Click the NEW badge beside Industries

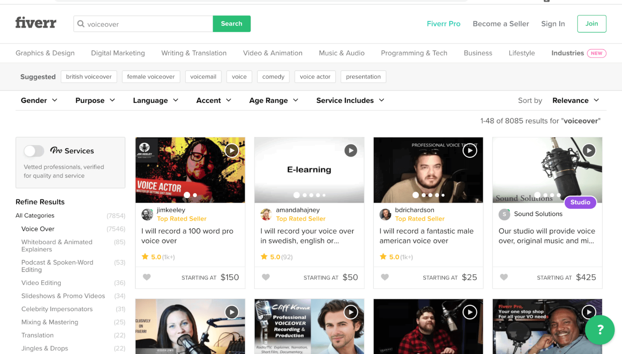596,53
